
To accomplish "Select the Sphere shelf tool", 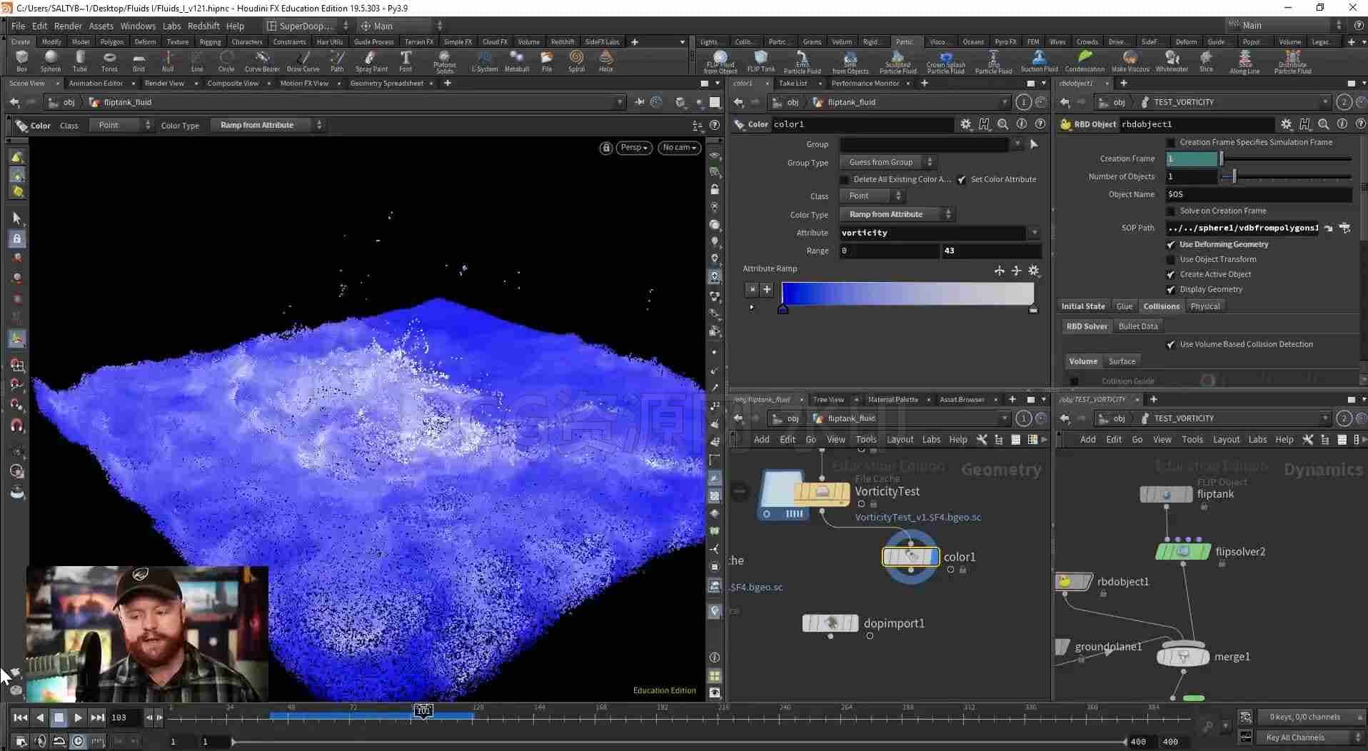I will [x=50, y=61].
